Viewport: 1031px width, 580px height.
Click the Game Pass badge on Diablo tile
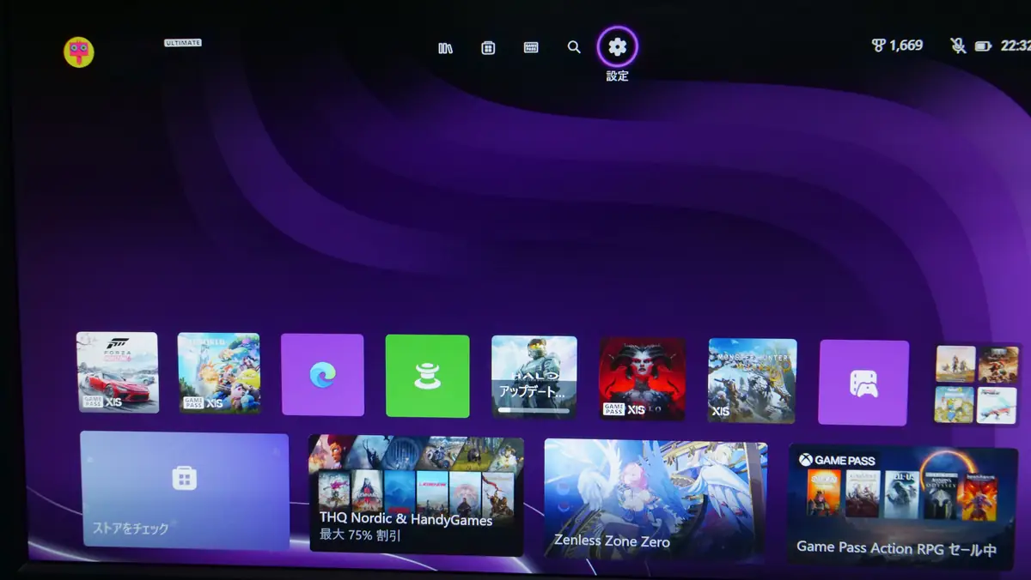pos(613,409)
